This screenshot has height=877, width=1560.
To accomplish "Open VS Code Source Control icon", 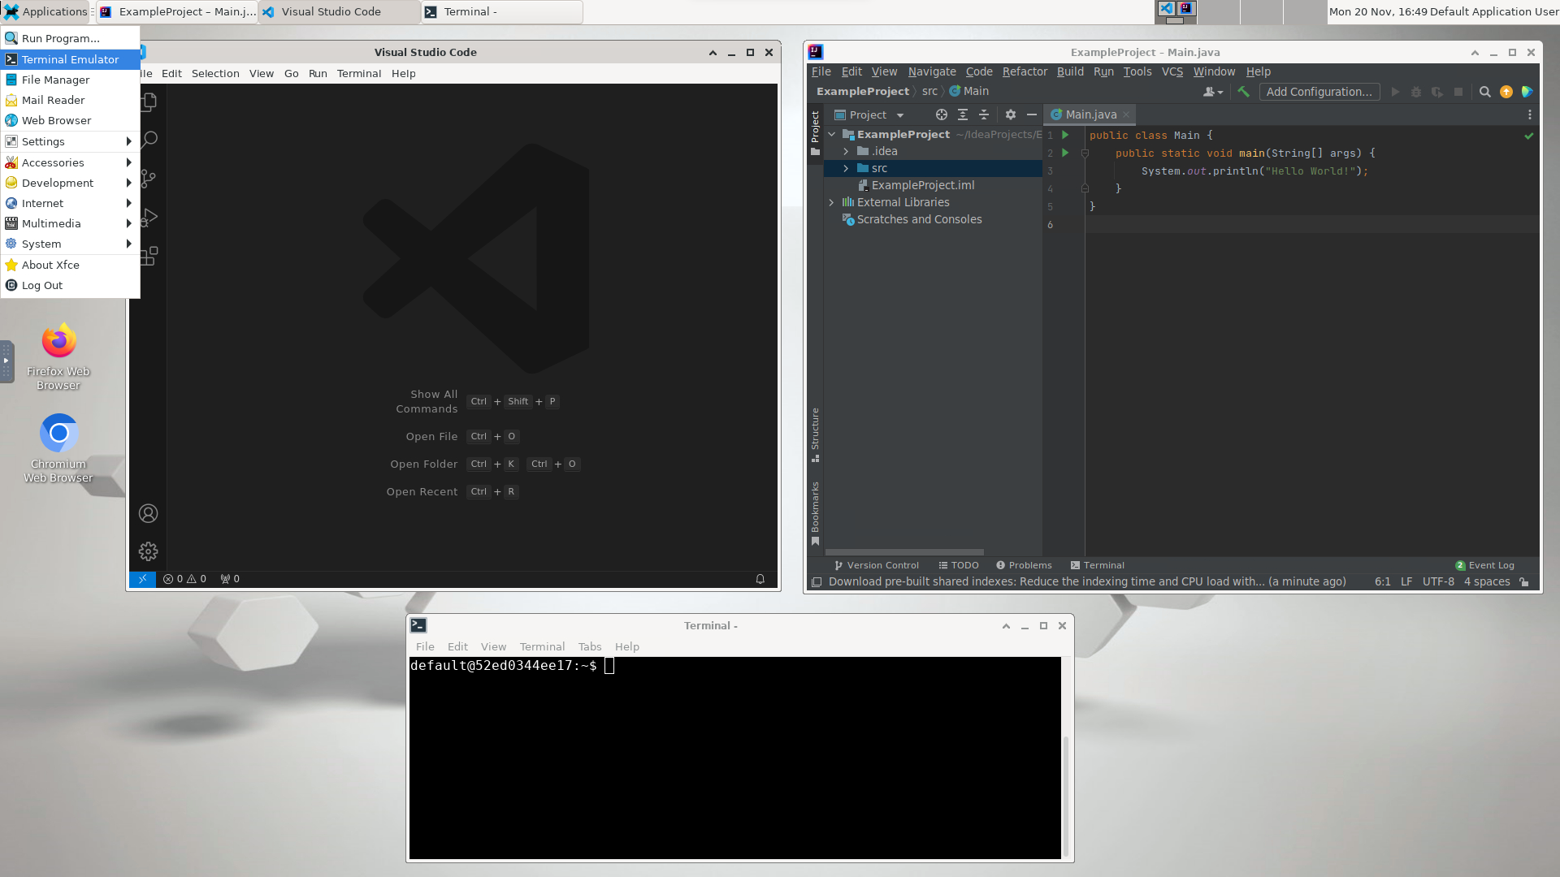I will click(149, 179).
